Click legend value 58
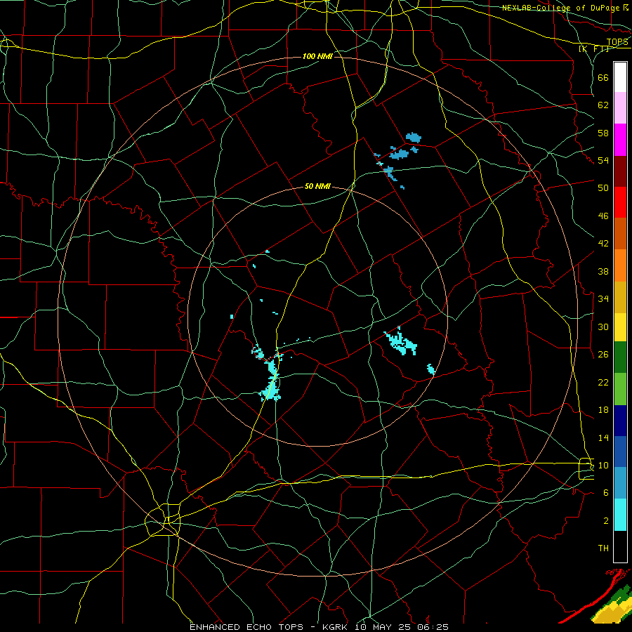This screenshot has height=632, width=632. click(603, 133)
